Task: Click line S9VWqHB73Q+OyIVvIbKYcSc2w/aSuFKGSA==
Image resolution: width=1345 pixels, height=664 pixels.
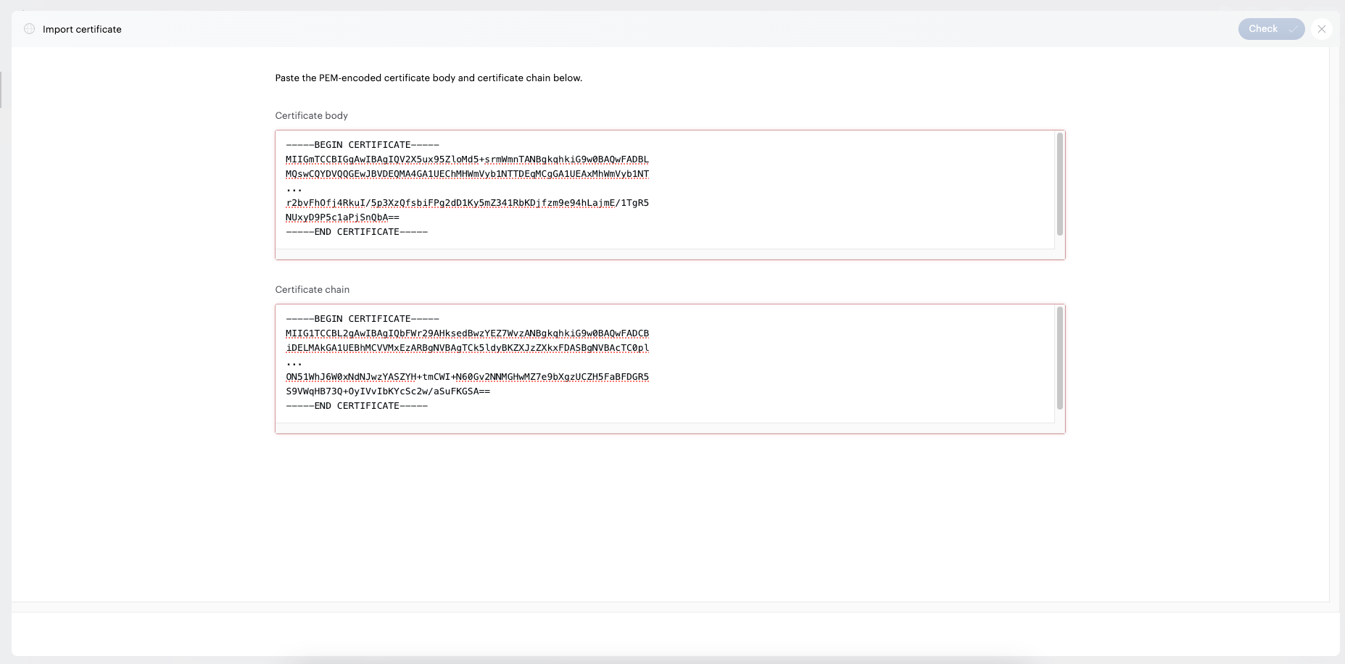Action: [388, 391]
